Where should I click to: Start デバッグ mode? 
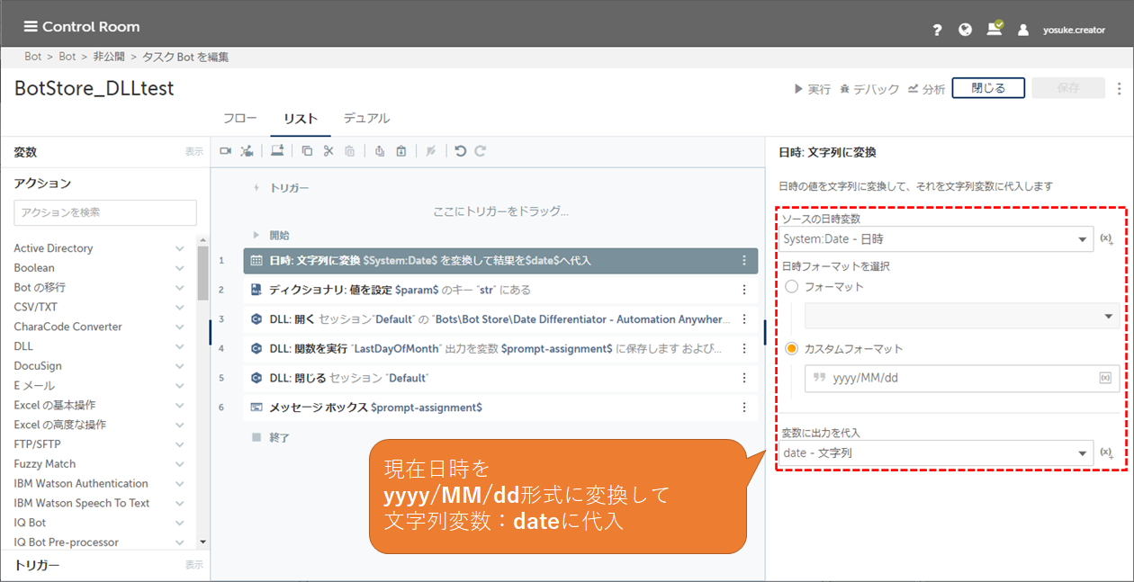pyautogui.click(x=869, y=89)
